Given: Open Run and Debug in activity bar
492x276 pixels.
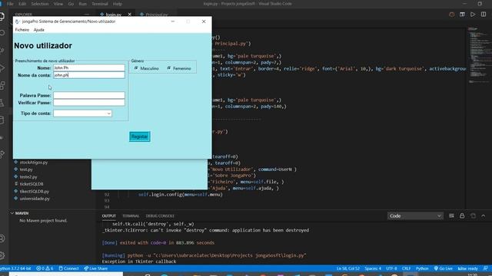Looking at the screenshot, I should (x=2, y=68).
